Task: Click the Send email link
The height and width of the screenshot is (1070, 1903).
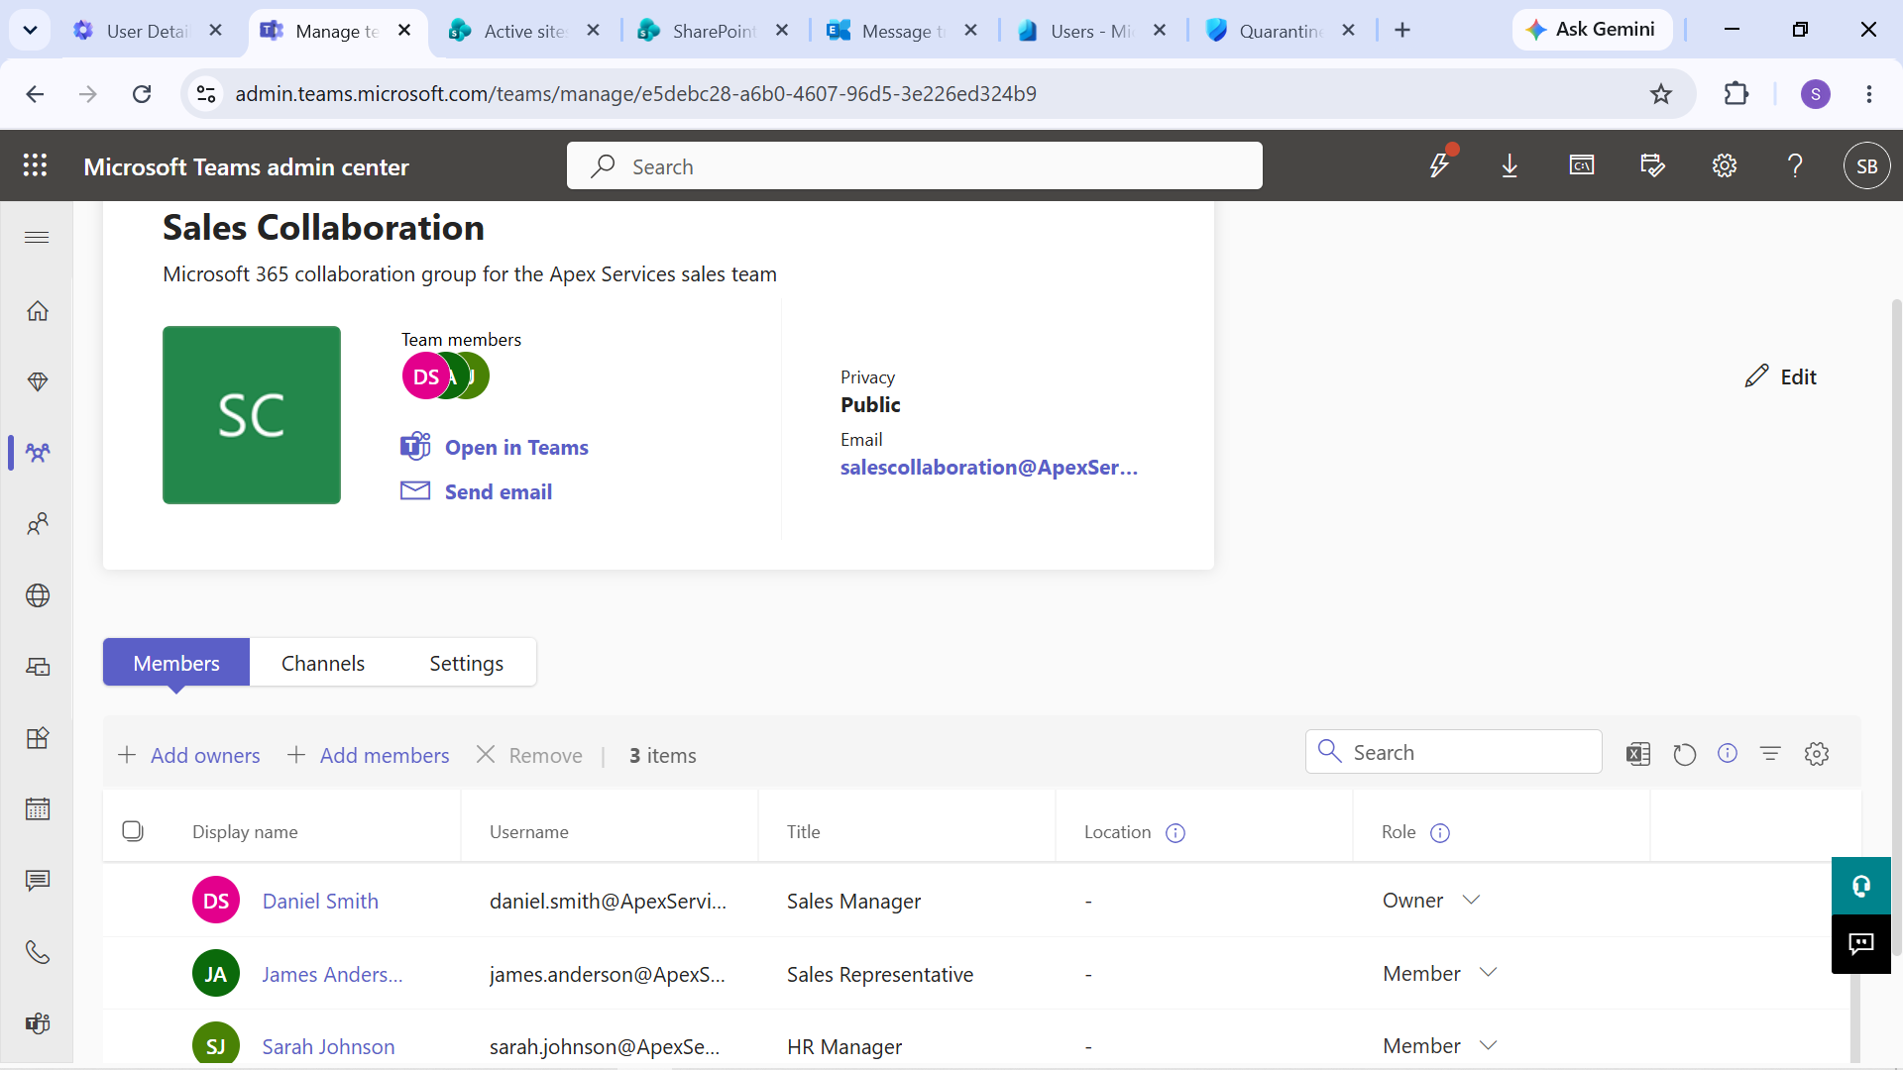Action: pyautogui.click(x=499, y=492)
